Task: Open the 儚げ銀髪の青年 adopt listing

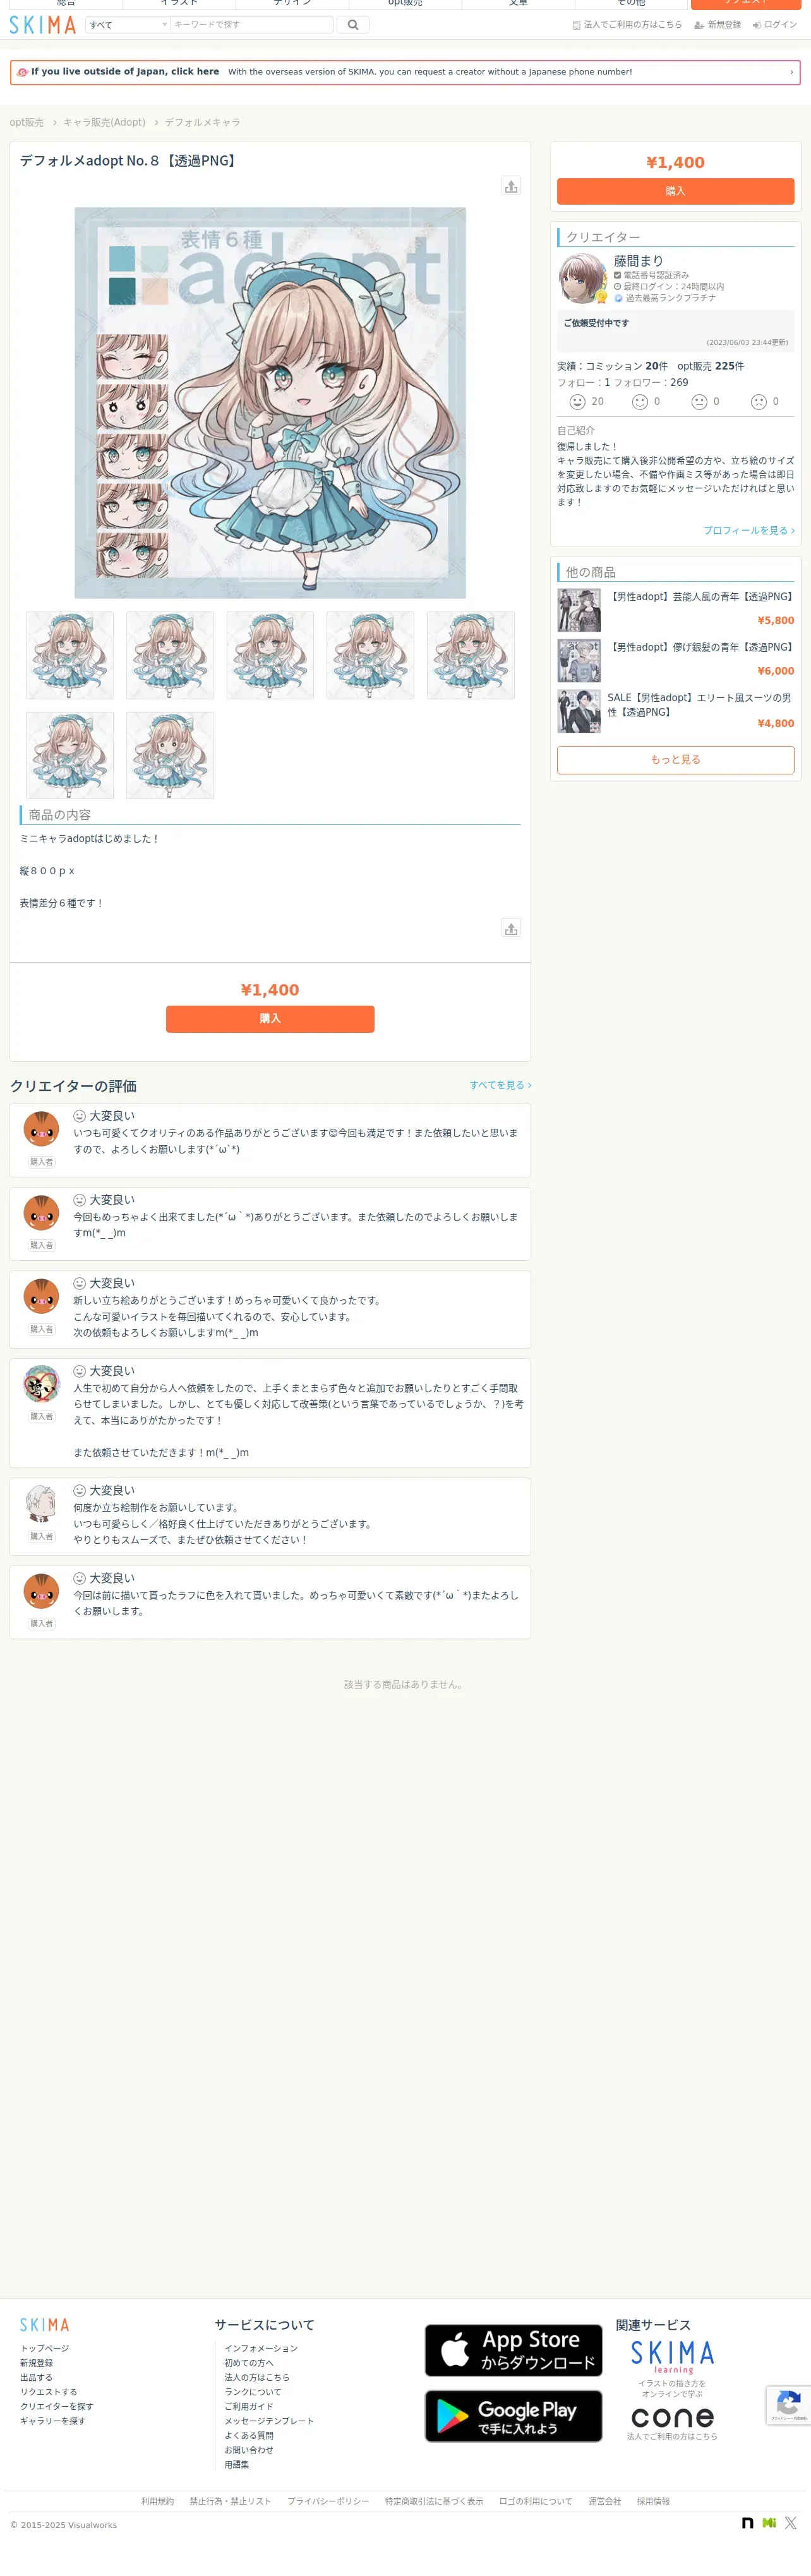Action: (676, 660)
